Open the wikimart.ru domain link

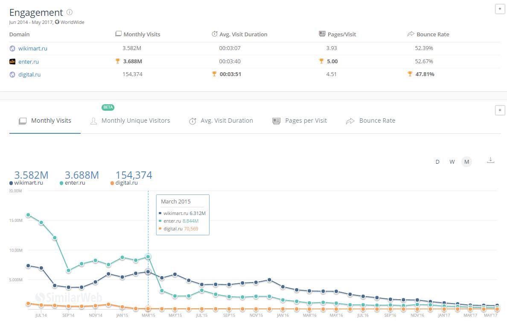coord(32,48)
